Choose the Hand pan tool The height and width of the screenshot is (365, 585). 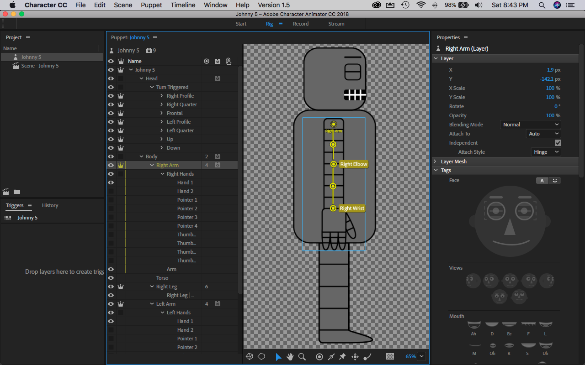[x=290, y=357]
